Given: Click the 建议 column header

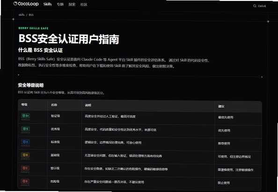Looking at the screenshot, I should click(221, 107).
